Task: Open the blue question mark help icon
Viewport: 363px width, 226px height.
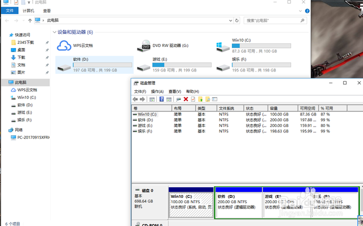Action: tap(162, 100)
